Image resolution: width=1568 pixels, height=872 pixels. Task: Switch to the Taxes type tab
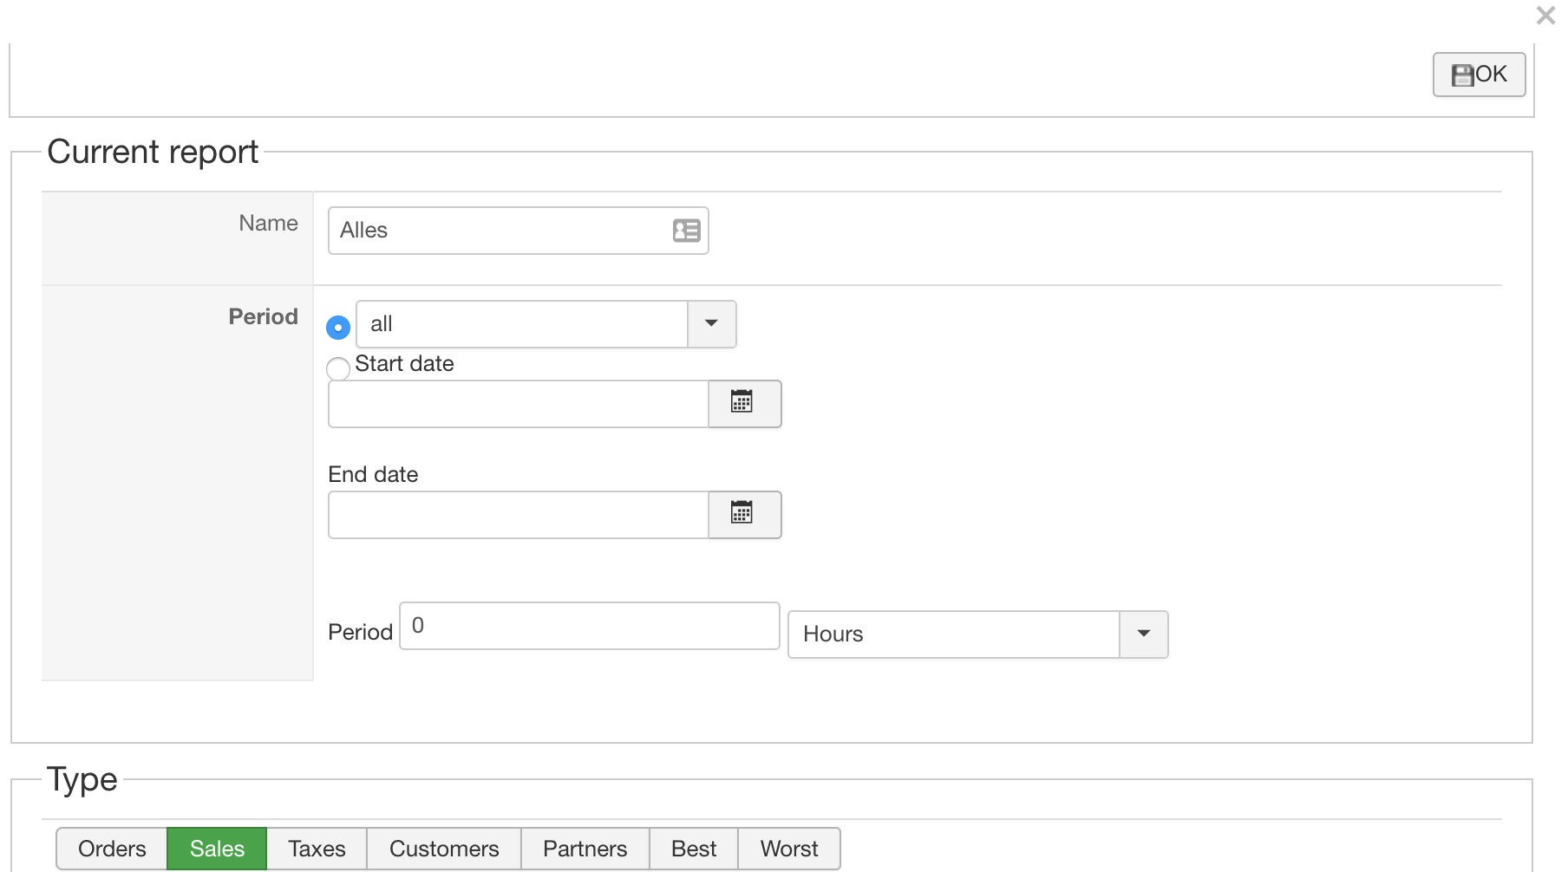pyautogui.click(x=317, y=849)
